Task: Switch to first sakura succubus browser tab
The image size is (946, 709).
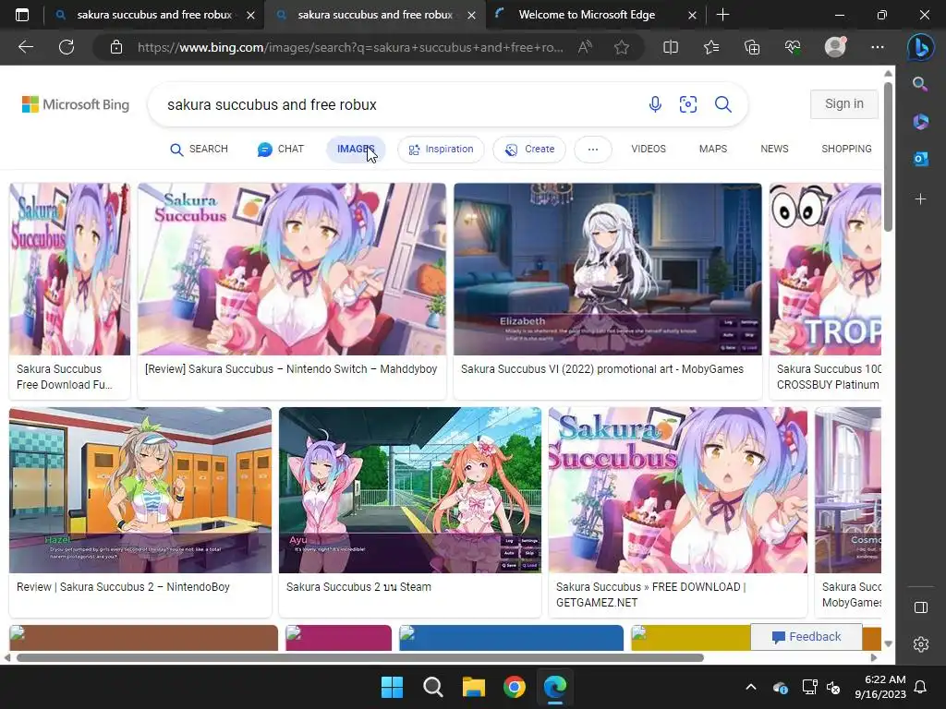Action: 154,15
